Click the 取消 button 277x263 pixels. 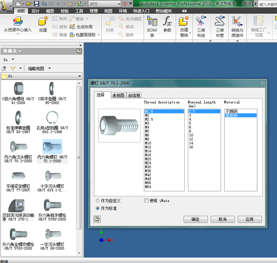[x=223, y=219]
